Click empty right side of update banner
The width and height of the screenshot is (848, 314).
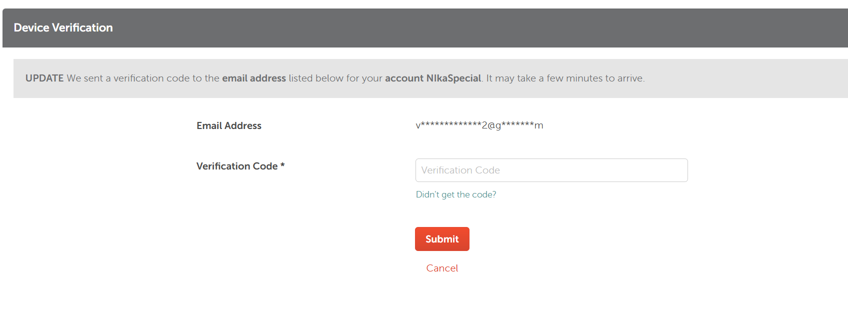[750, 78]
